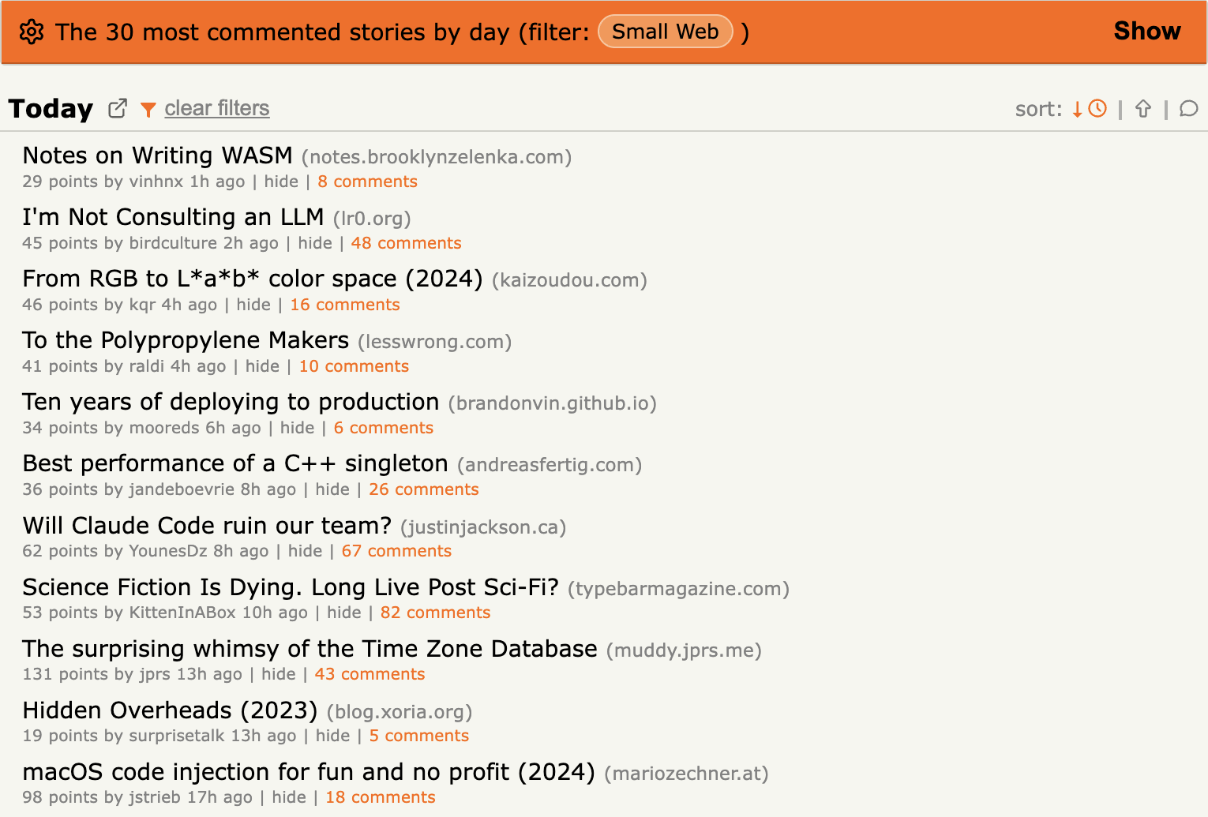
Task: Toggle the Small Web filter pill
Action: point(665,32)
